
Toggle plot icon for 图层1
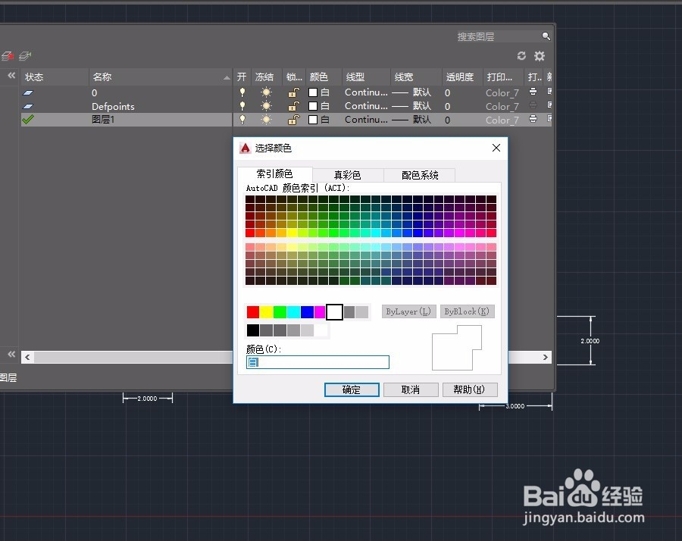coord(533,119)
